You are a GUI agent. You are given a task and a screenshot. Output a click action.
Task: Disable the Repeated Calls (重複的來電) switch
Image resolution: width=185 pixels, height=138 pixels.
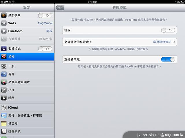tap(168, 60)
